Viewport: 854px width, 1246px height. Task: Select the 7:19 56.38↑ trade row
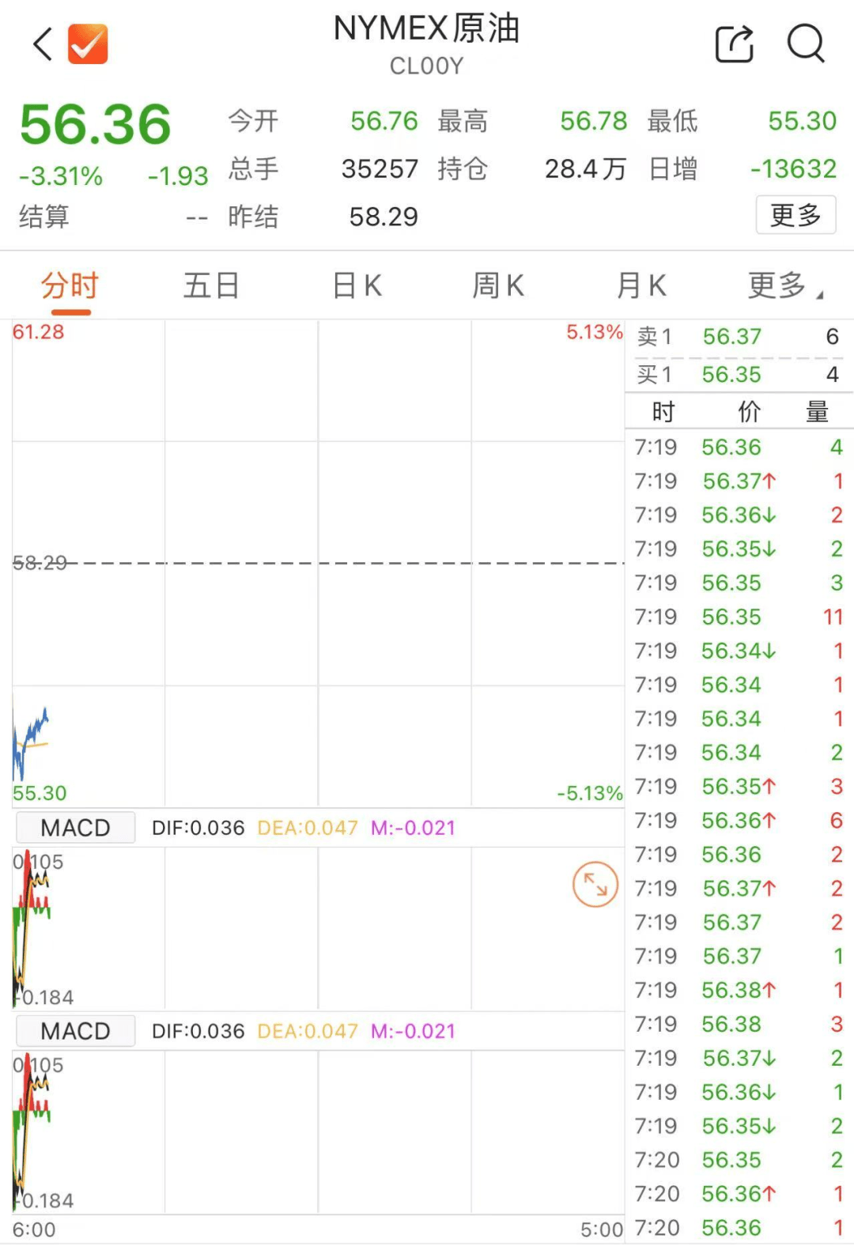click(739, 990)
